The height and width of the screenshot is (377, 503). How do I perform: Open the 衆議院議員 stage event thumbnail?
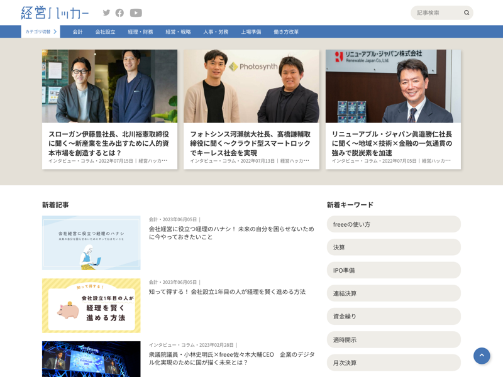(x=91, y=359)
